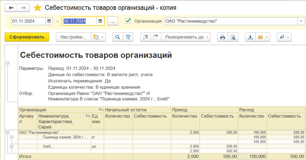
Task: Select Единицы количества: В единицах хранения line
Action: [94, 87]
